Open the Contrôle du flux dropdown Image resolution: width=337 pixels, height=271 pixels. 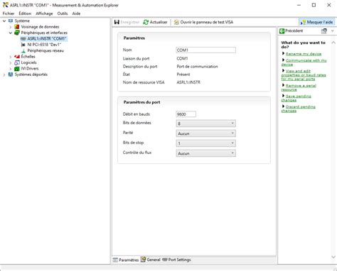[205, 153]
